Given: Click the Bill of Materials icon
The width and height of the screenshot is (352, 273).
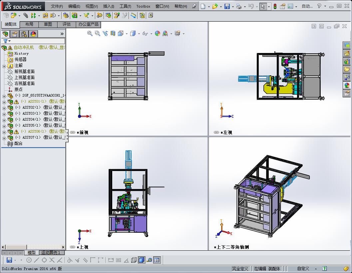Looking at the screenshot, I should pos(108,16).
